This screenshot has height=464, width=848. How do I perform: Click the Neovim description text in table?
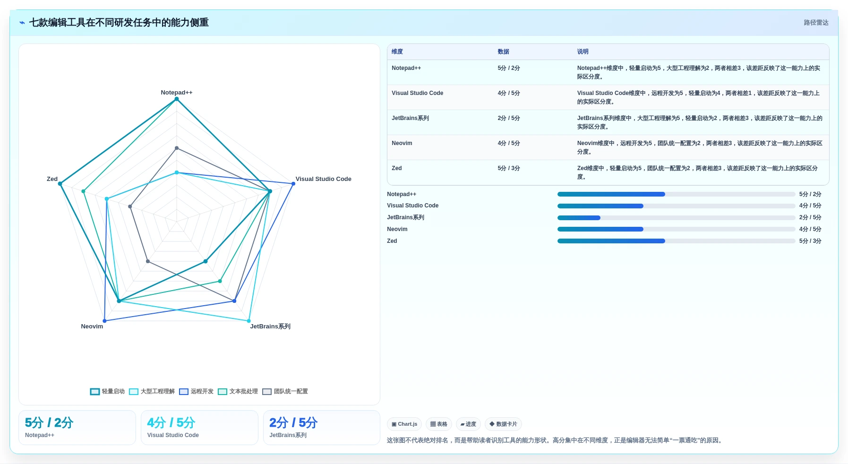tap(700, 147)
